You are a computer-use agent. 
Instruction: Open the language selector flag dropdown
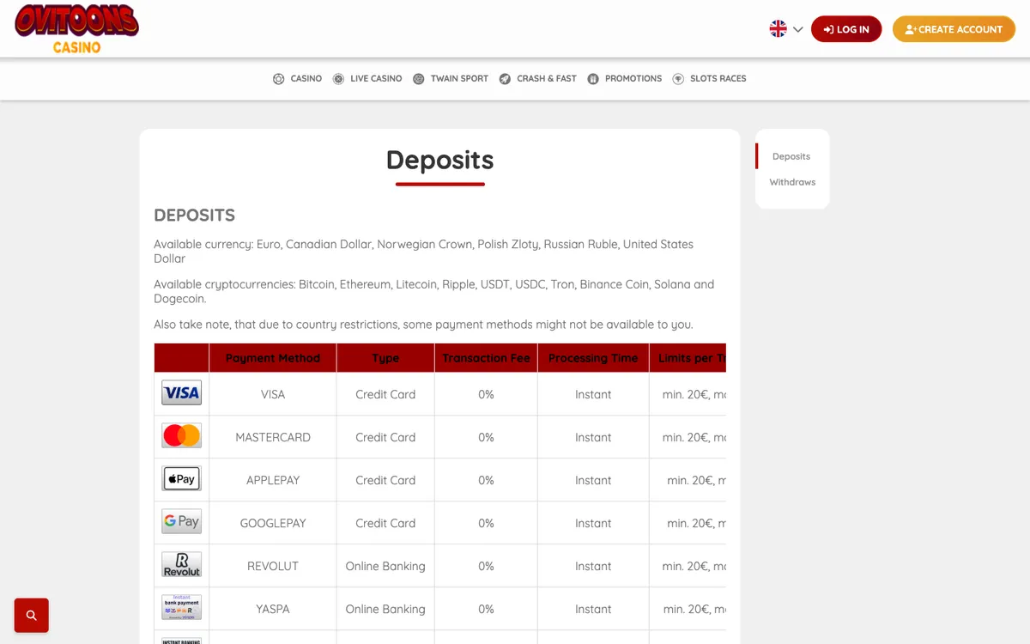(785, 29)
